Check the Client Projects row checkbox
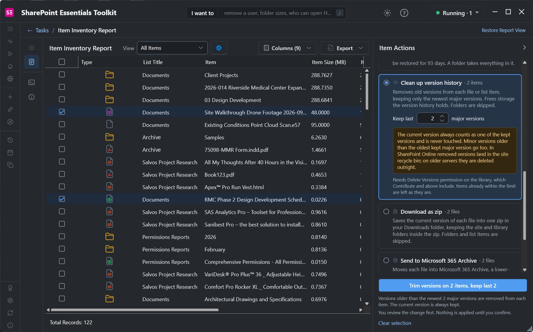The image size is (533, 332). click(62, 74)
